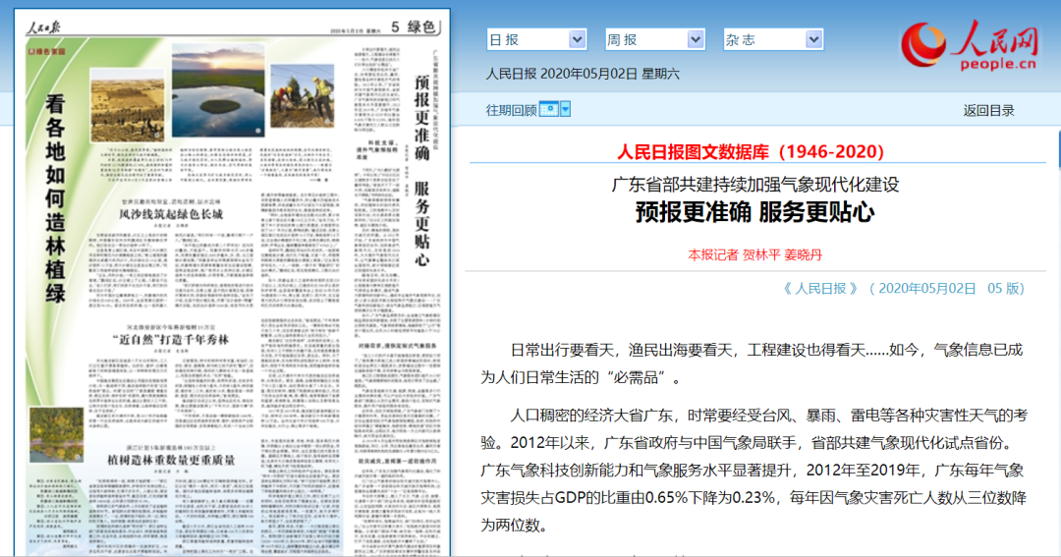This screenshot has width=1061, height=557.
Task: Click the 人民日报 masthead logo on the page
Action: 43,28
